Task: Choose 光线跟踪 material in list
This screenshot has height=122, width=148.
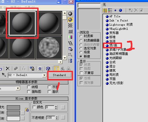Action: click(114, 58)
